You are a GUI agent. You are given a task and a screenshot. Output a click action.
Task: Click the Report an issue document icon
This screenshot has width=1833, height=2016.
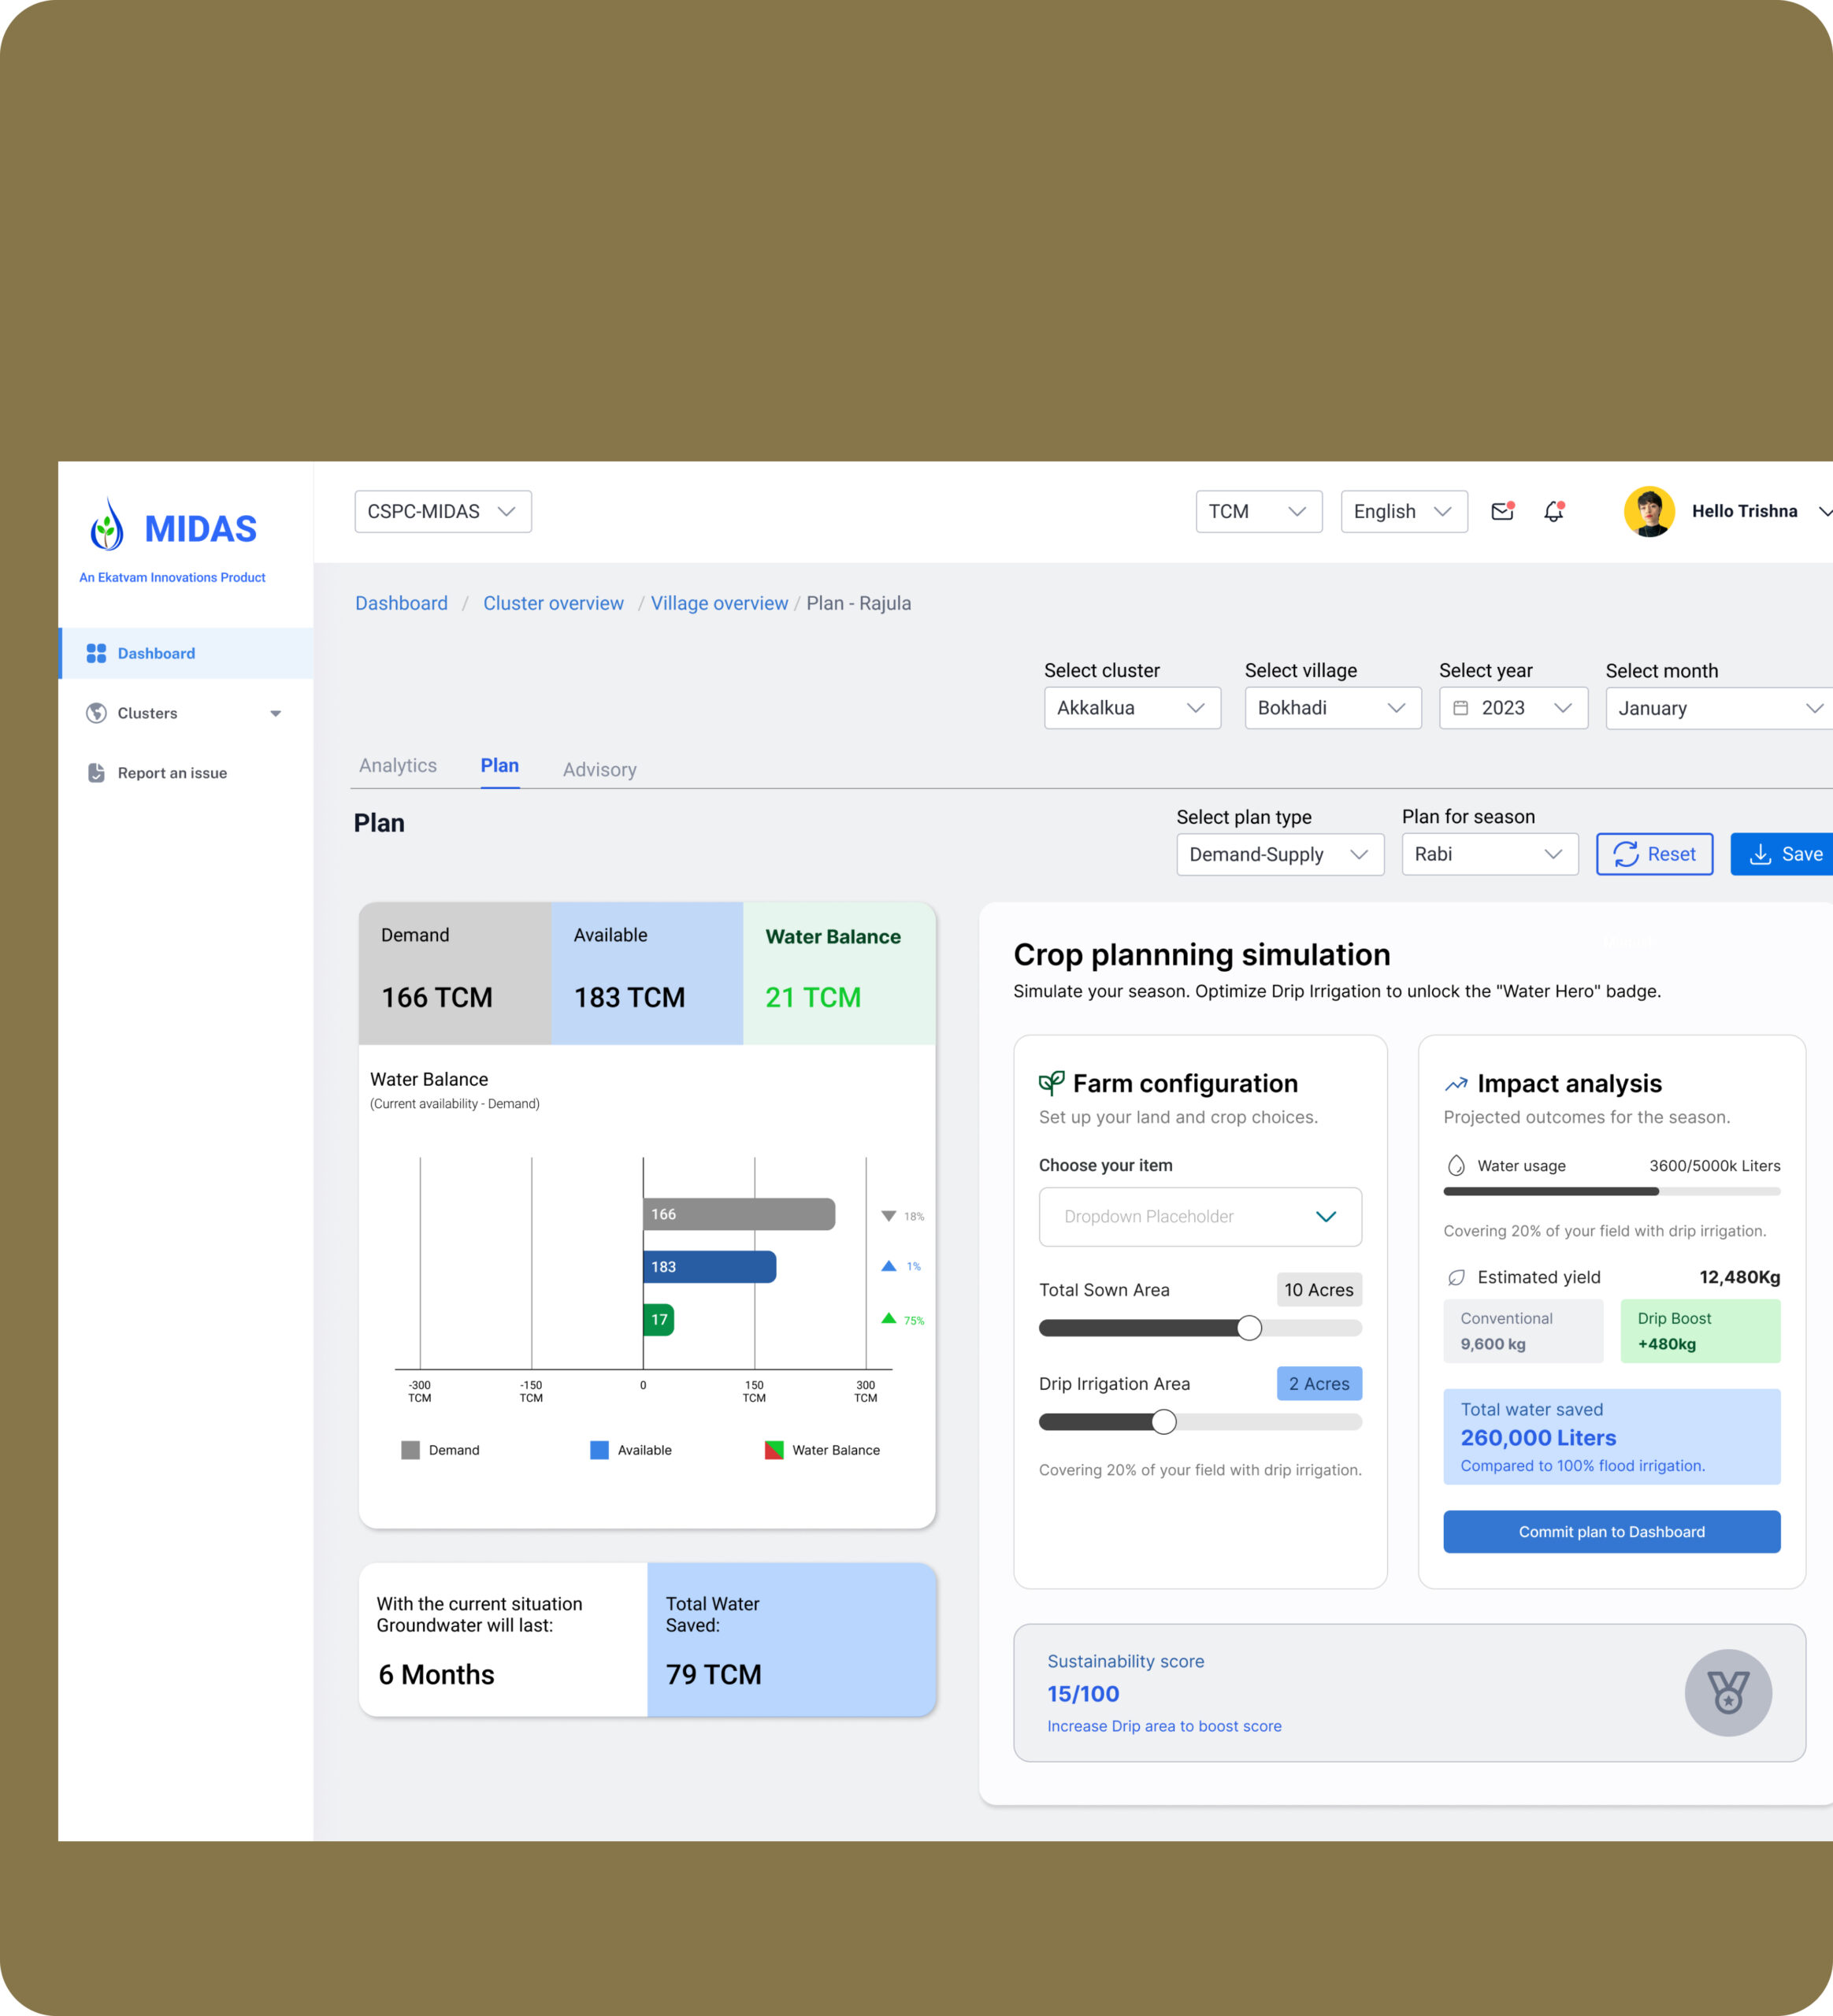[x=96, y=773]
